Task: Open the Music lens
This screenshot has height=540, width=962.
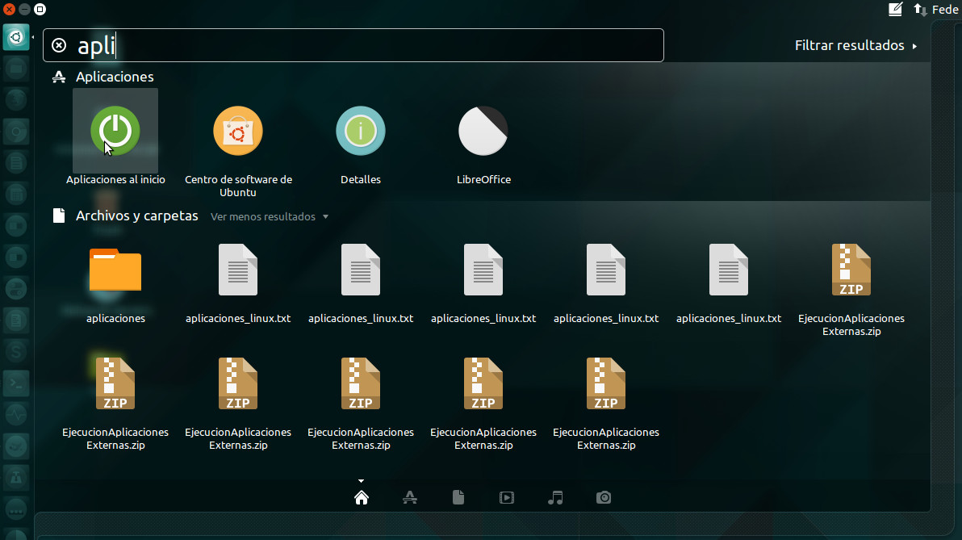Action: (555, 497)
